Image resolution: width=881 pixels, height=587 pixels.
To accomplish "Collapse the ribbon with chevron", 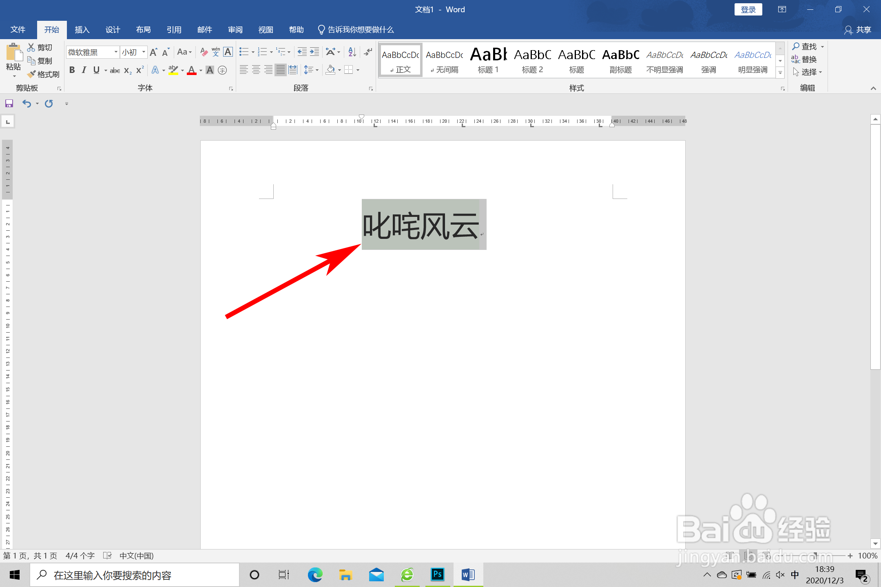I will pyautogui.click(x=873, y=88).
